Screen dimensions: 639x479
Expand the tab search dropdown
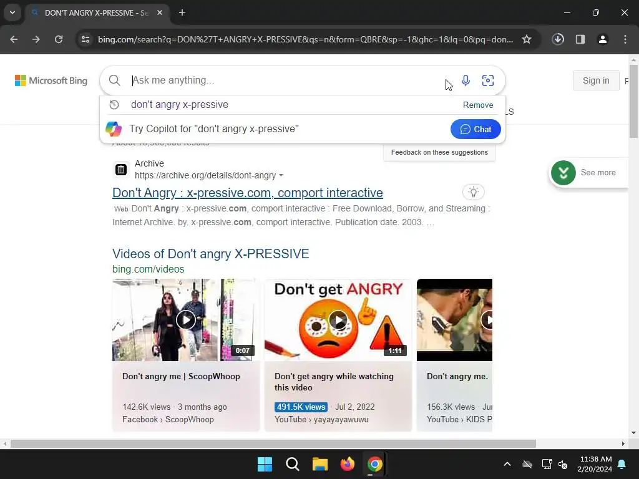12,12
